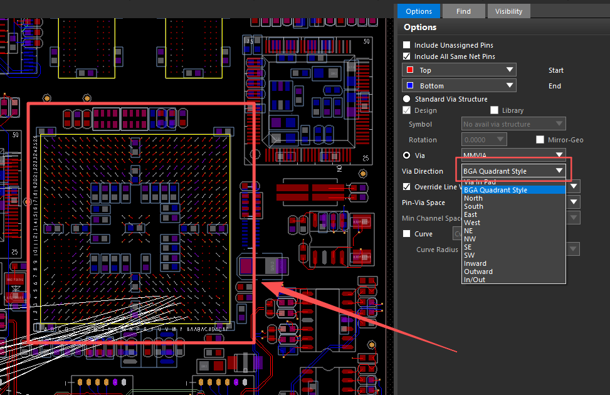Choose North from the via direction list
Image resolution: width=610 pixels, height=395 pixels.
click(x=473, y=198)
